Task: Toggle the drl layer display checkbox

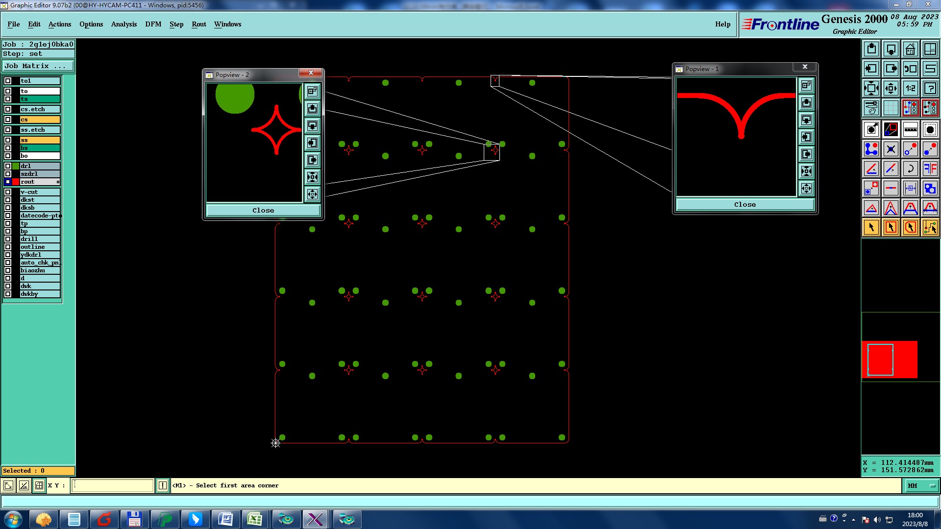Action: 8,166
